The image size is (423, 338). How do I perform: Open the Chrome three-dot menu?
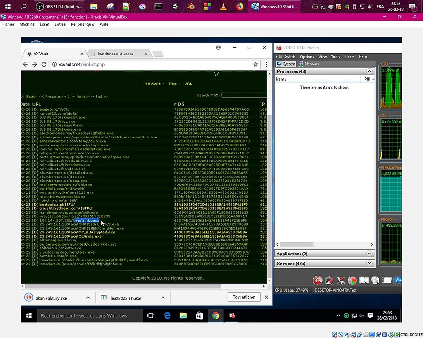266,64
